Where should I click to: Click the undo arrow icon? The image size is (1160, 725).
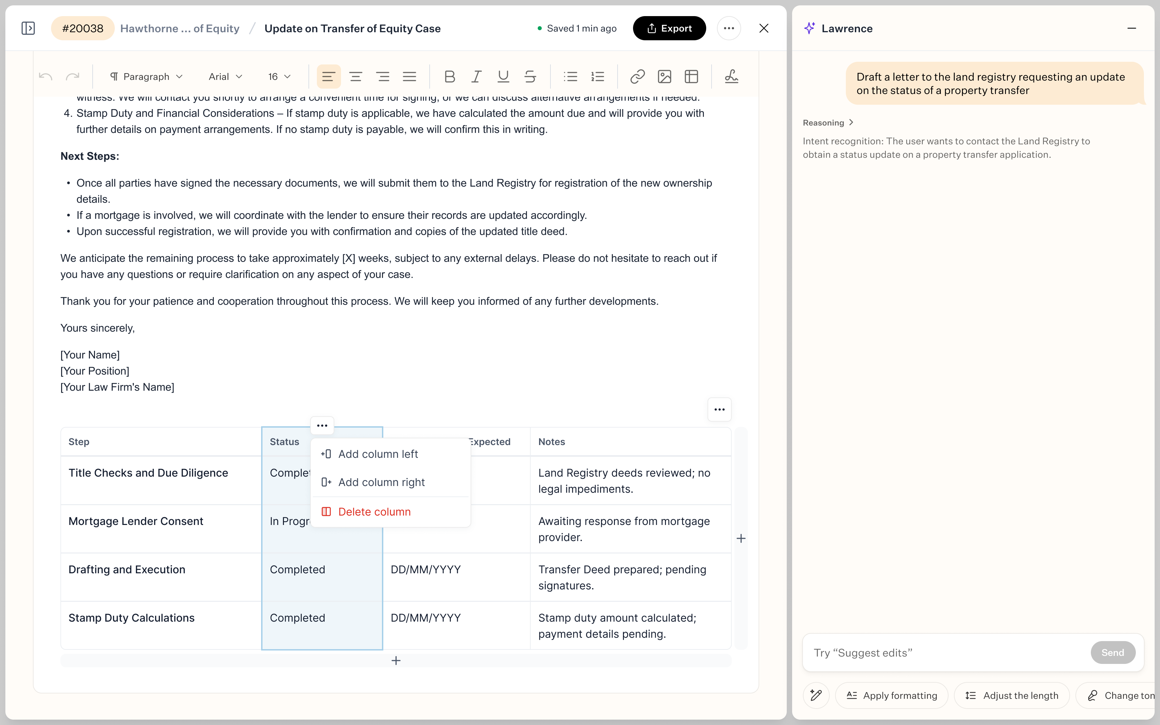point(46,77)
